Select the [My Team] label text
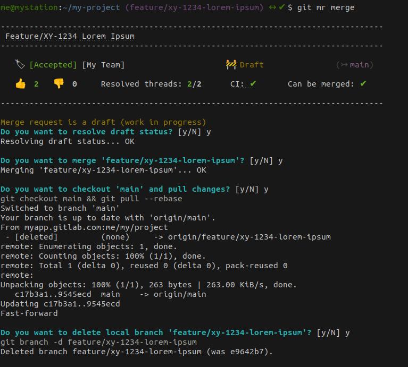 (x=103, y=65)
